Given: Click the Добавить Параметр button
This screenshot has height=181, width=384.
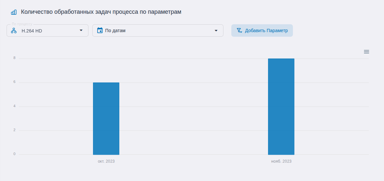Looking at the screenshot, I should (x=262, y=30).
